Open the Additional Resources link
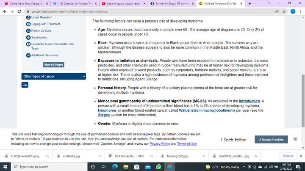Viewport: 305px width, 171px height. [45, 55]
